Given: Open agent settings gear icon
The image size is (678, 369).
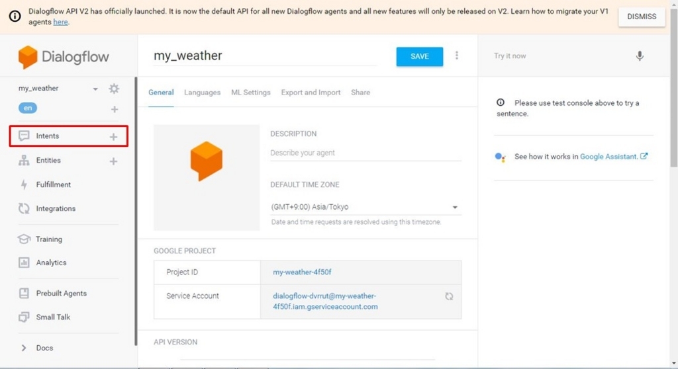Looking at the screenshot, I should [x=114, y=89].
